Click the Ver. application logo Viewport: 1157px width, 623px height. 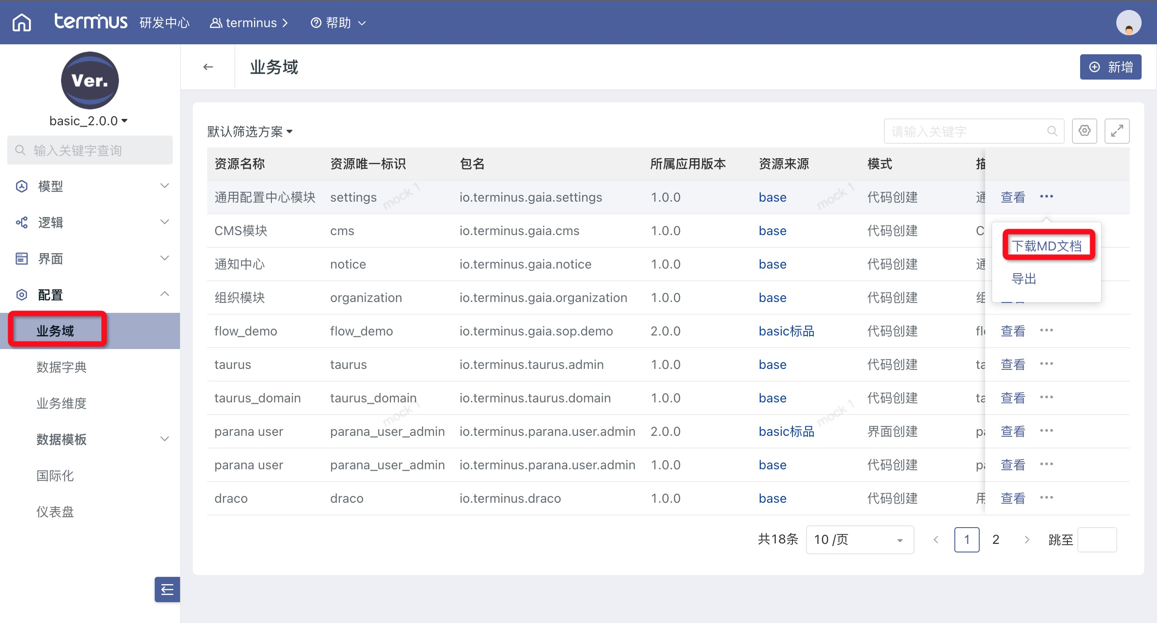(90, 80)
